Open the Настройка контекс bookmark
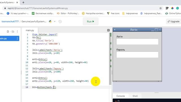Screen dimensions: 181x102 [93, 13]
